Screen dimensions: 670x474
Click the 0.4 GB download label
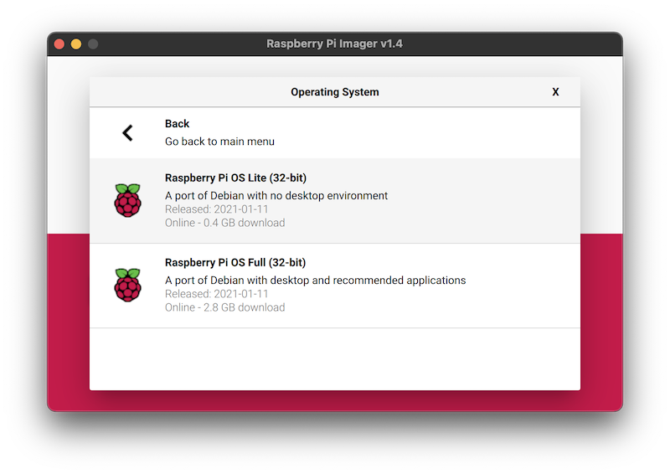click(x=224, y=223)
